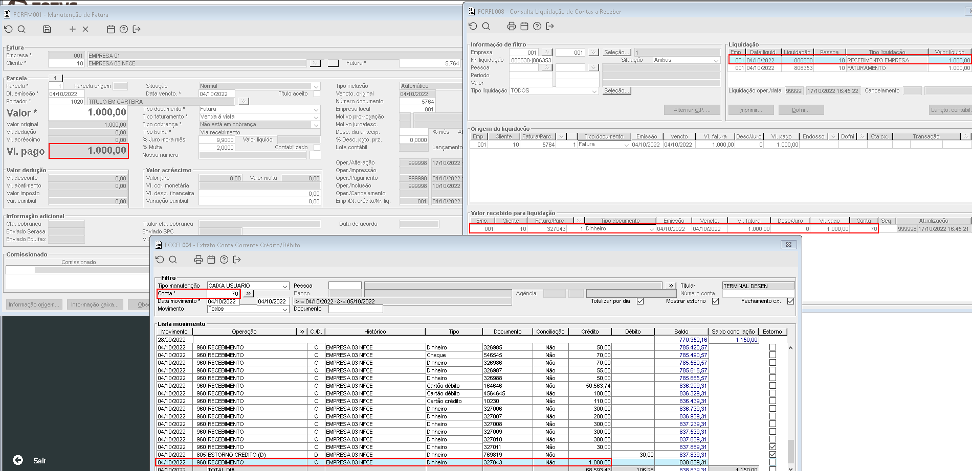Click the Lista movimento vertical scrollbar thumb
This screenshot has height=471, width=972.
click(x=791, y=451)
